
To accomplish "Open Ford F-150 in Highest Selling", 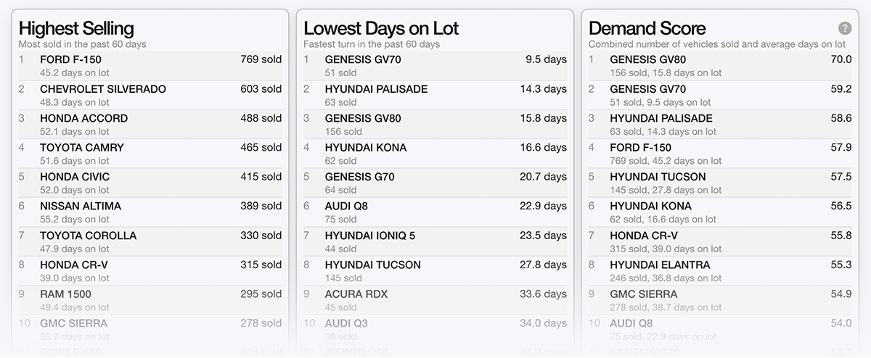I will pos(71,60).
